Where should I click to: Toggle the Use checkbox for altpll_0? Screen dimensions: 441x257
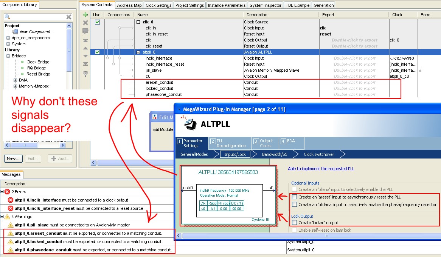click(x=97, y=52)
